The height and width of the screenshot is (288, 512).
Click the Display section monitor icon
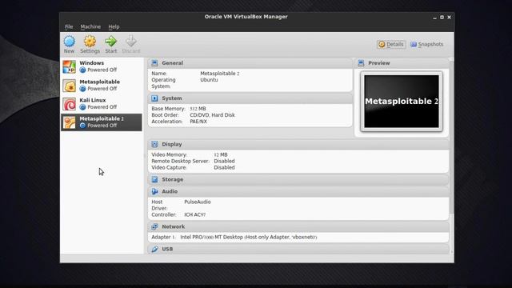click(x=154, y=144)
